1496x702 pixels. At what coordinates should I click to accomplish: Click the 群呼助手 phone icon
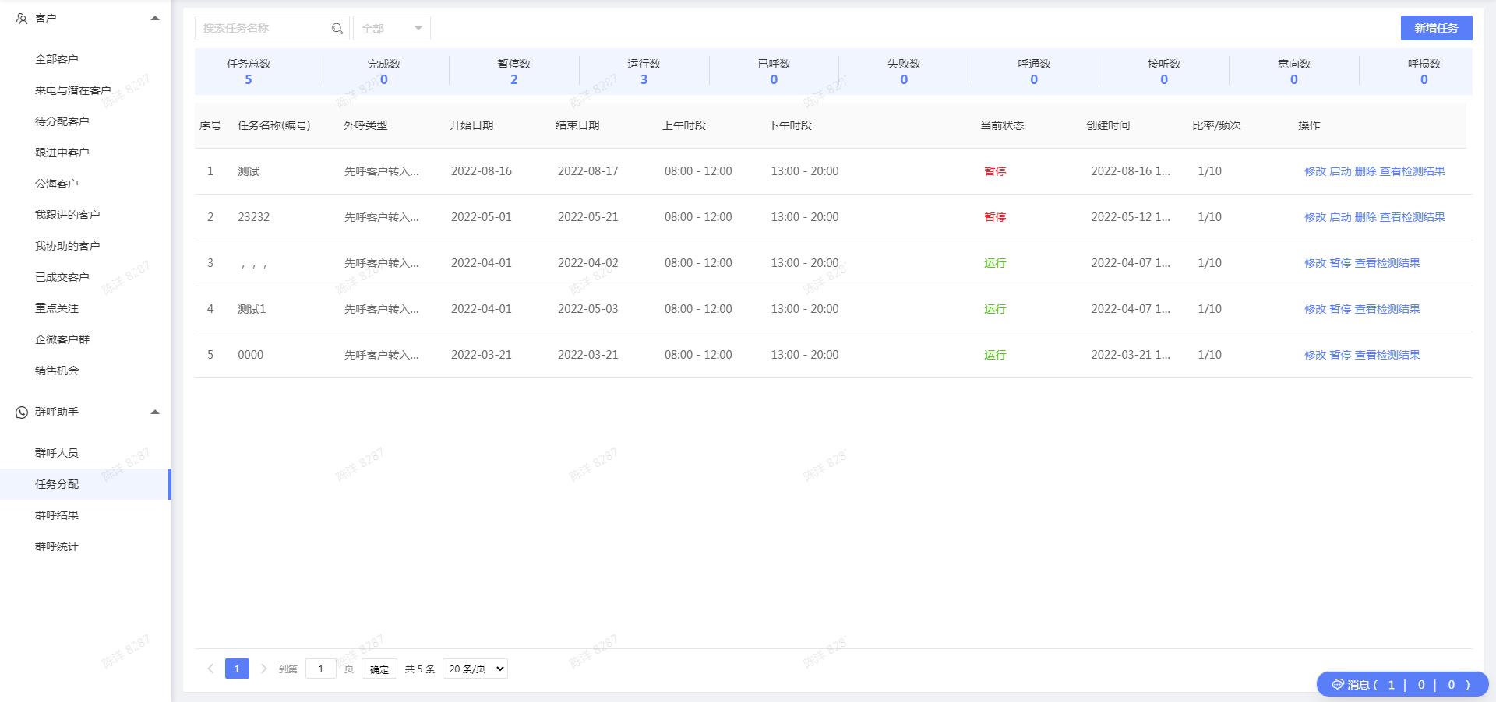point(22,412)
